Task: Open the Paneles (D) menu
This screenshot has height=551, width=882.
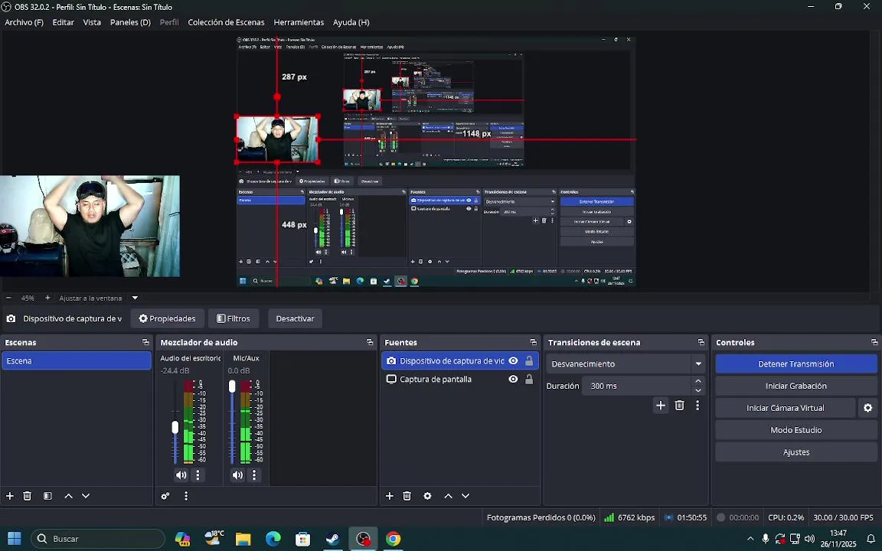Action: pyautogui.click(x=130, y=22)
